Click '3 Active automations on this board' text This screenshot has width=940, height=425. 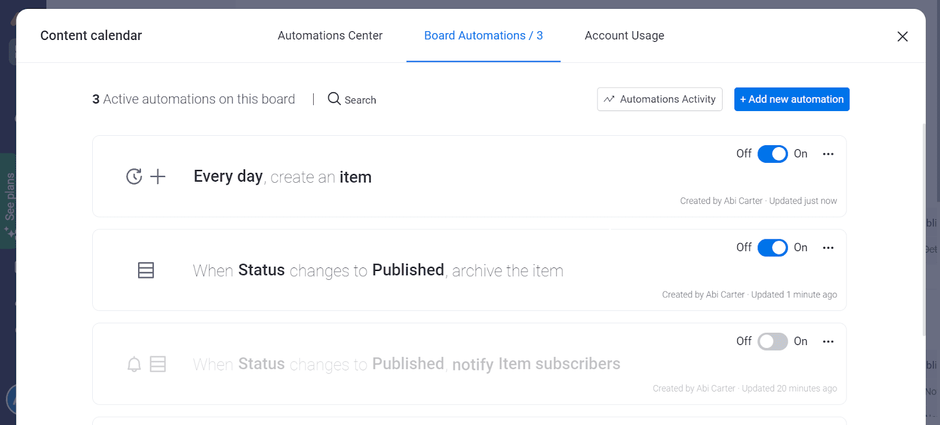pos(194,99)
